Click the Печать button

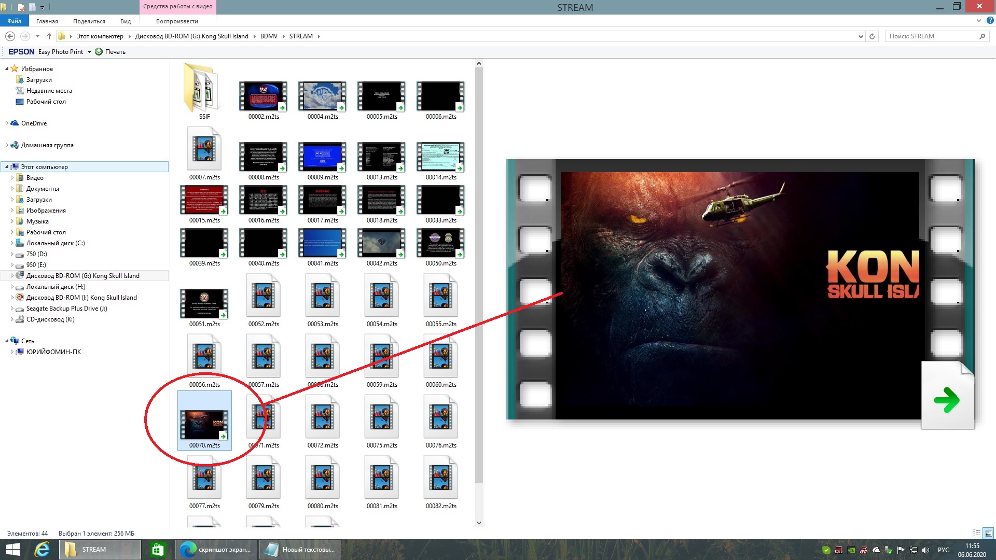(x=110, y=52)
